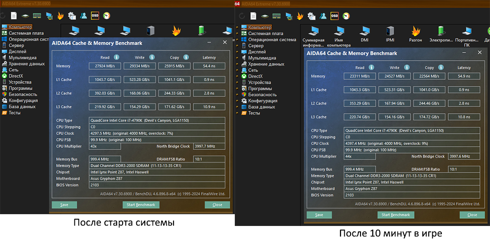Click Close button in the 43x multiplier benchmark window
The height and width of the screenshot is (245, 490).
click(217, 205)
